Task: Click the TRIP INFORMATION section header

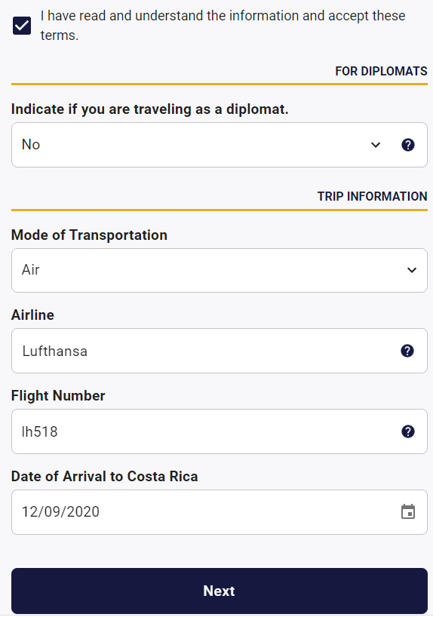Action: point(373,196)
